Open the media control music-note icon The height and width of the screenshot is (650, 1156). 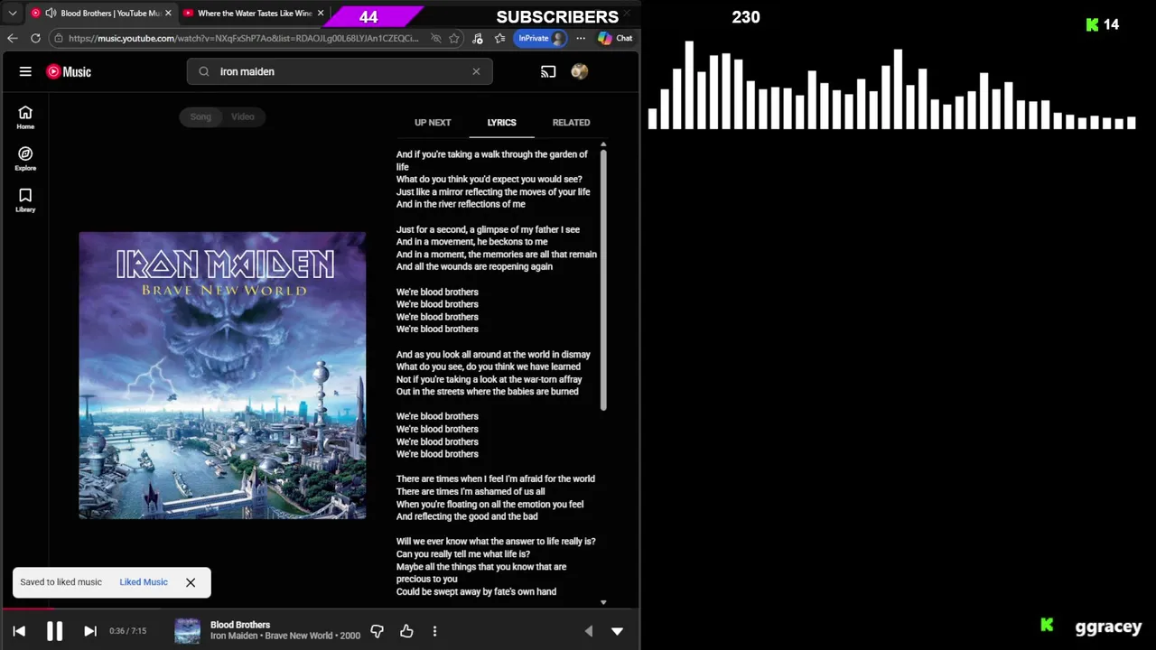point(478,38)
